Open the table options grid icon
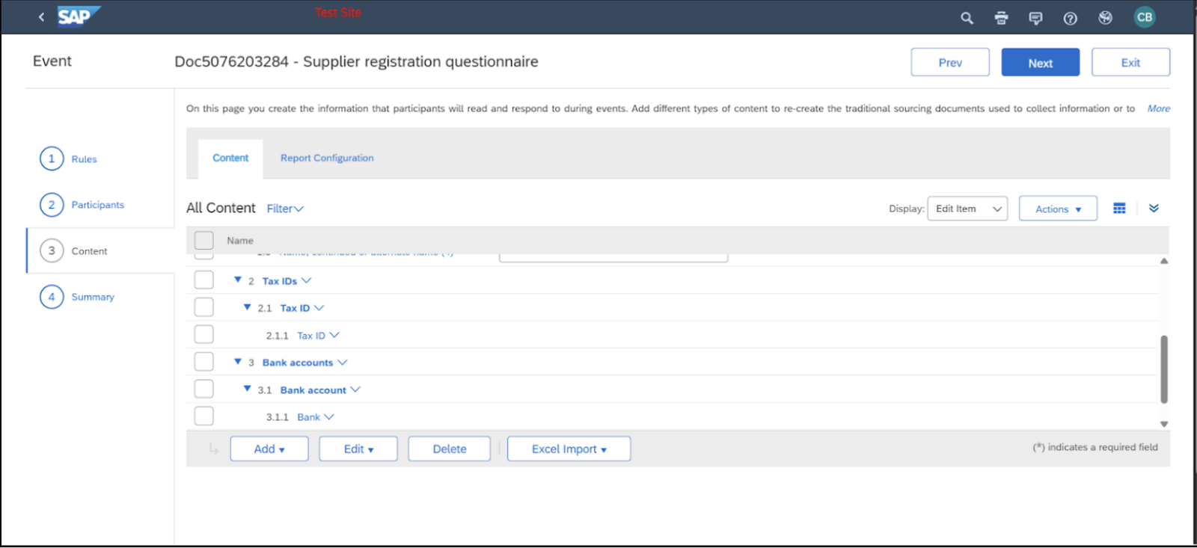Viewport: 1197px width, 548px height. (1119, 209)
